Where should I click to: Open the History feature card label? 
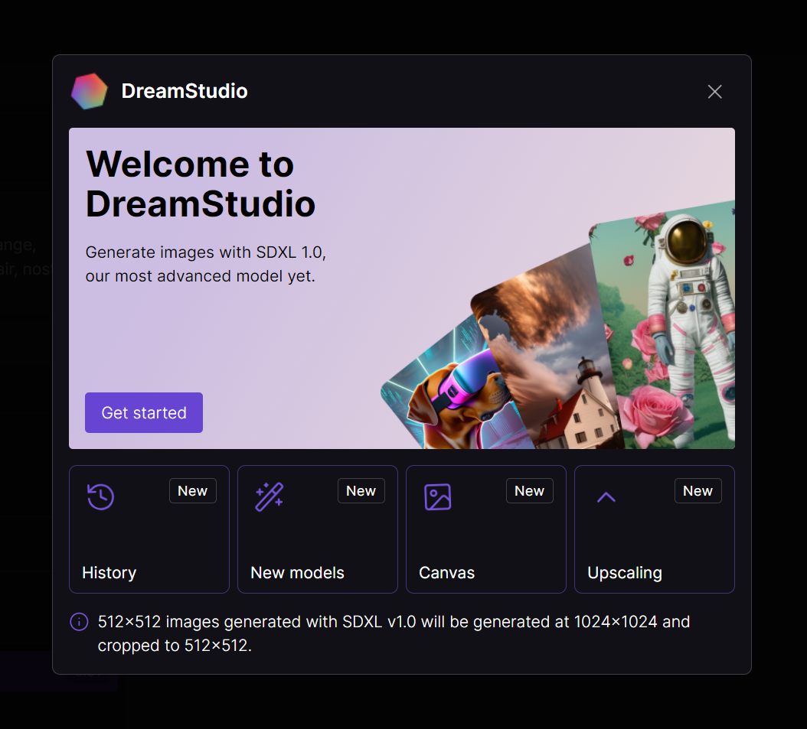coord(109,573)
